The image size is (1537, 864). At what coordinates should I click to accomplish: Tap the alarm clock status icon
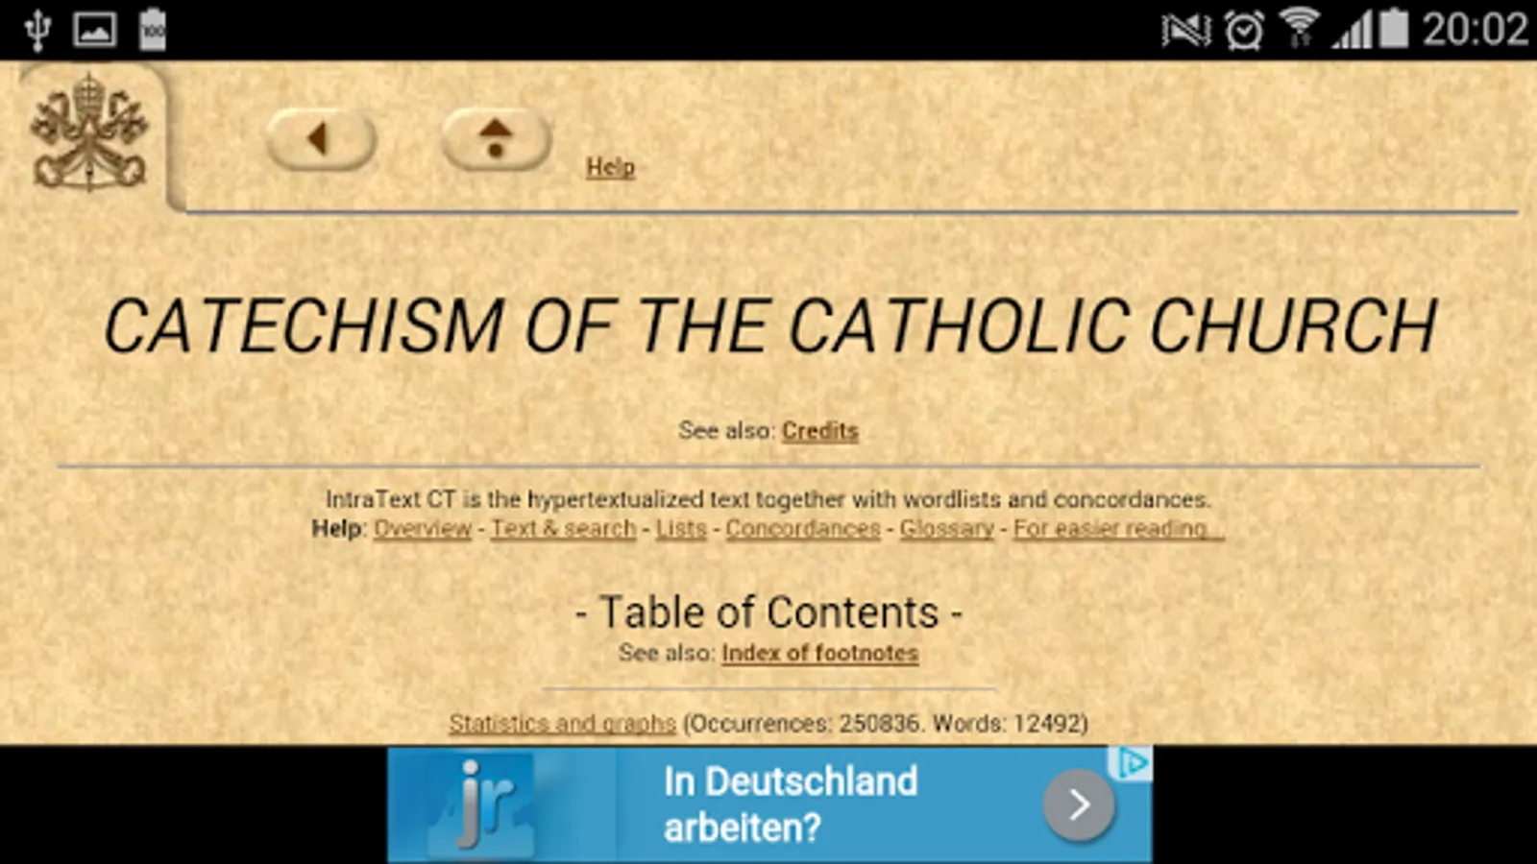click(1244, 31)
